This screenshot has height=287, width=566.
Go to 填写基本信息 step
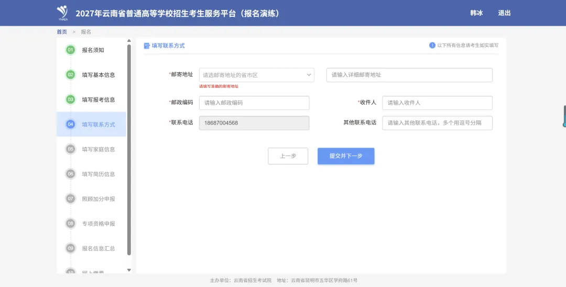[91, 75]
